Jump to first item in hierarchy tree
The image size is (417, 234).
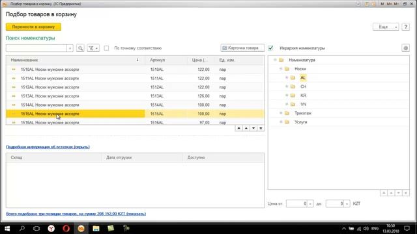[x=384, y=193]
